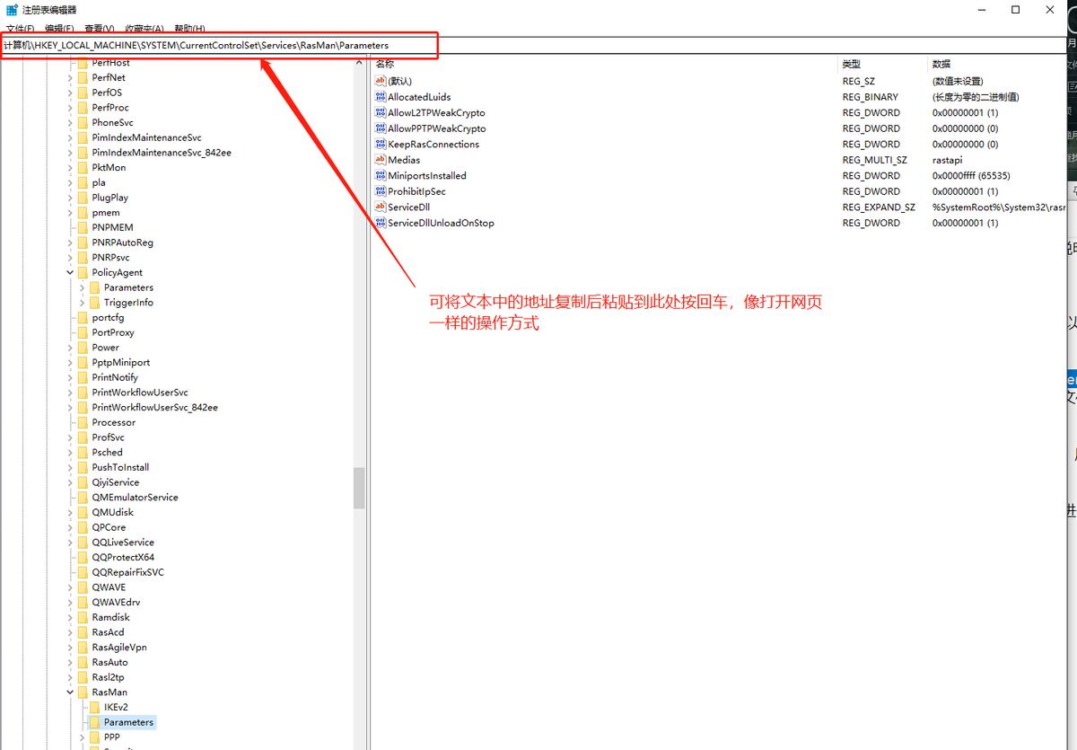Click the PhoneSvc folder icon
Image resolution: width=1077 pixels, height=750 pixels.
click(x=83, y=123)
